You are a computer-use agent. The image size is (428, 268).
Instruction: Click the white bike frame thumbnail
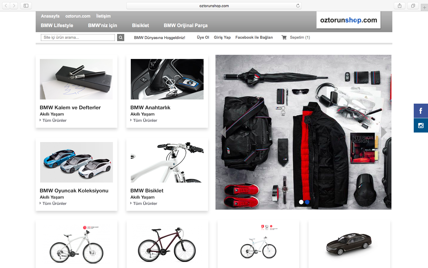pos(167,162)
